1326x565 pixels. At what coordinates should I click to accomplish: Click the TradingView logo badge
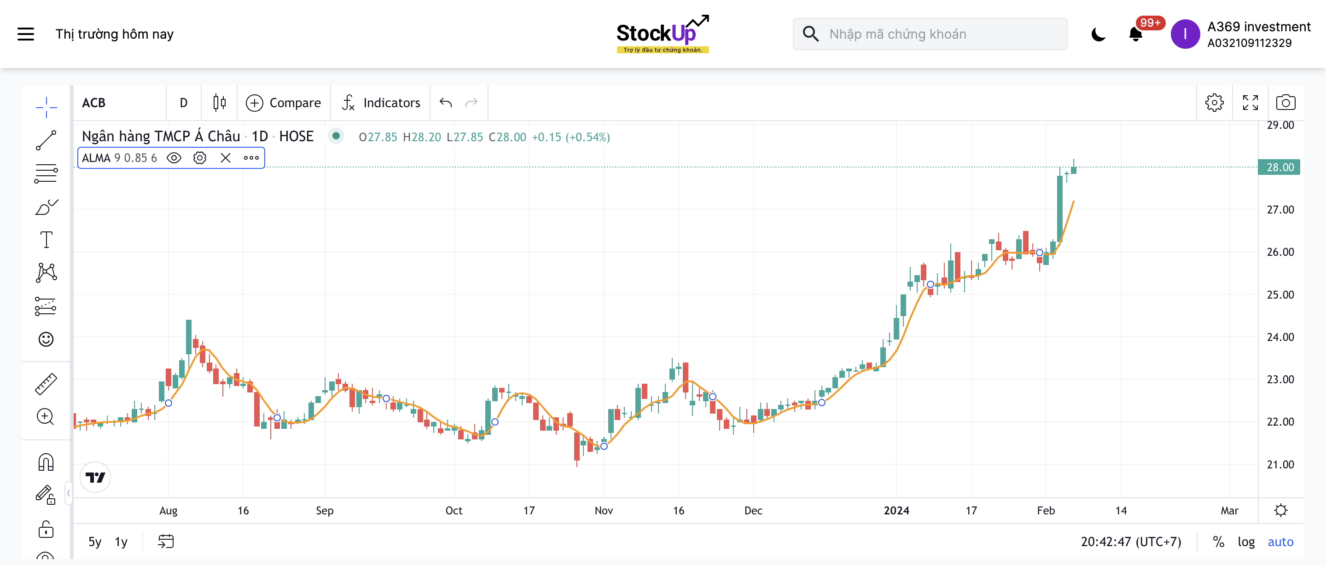click(x=95, y=478)
